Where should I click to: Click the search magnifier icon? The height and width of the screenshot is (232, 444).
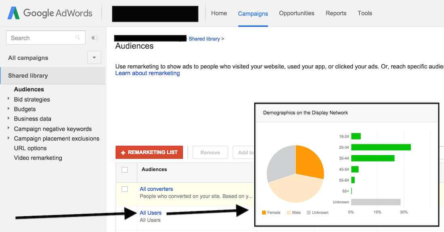coord(77,38)
